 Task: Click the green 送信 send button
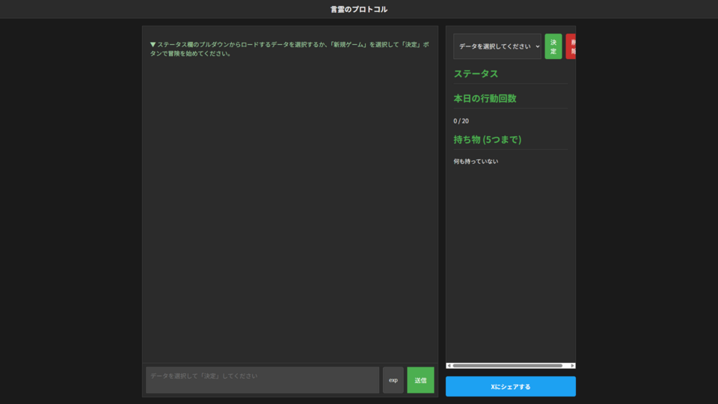pos(420,380)
